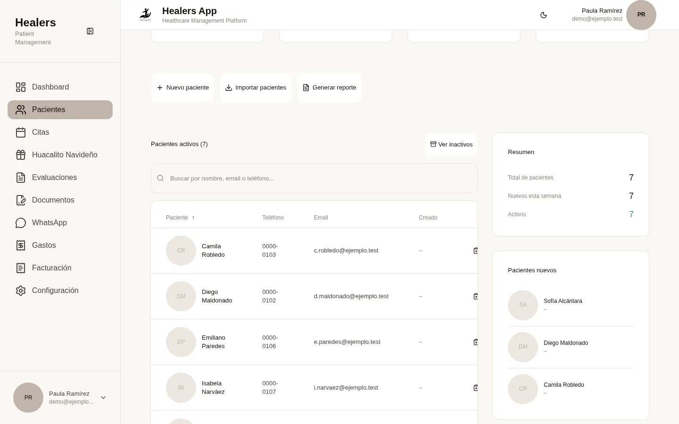The height and width of the screenshot is (424, 679).
Task: Click the PR avatar in the header
Action: coord(641,15)
